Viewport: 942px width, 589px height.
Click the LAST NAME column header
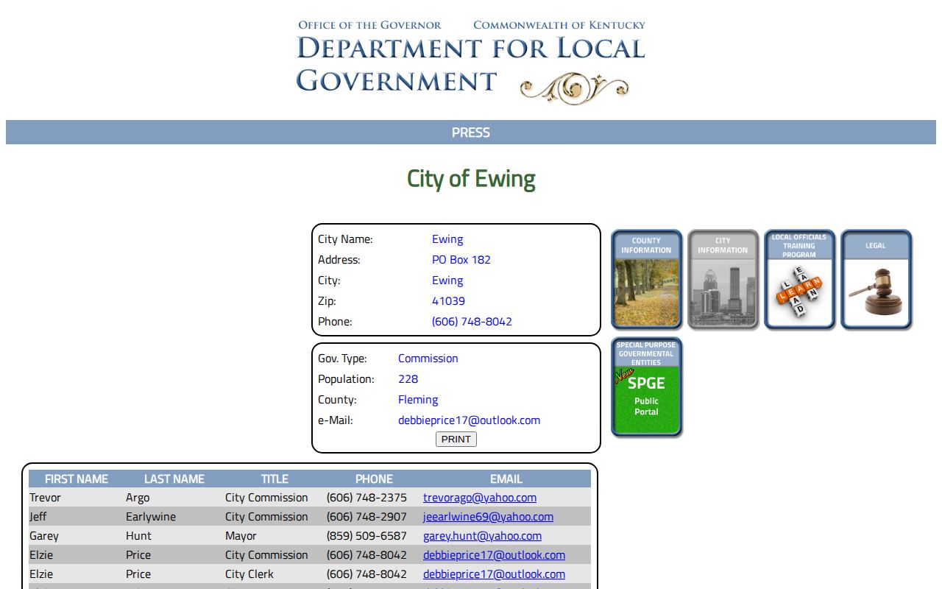click(174, 479)
